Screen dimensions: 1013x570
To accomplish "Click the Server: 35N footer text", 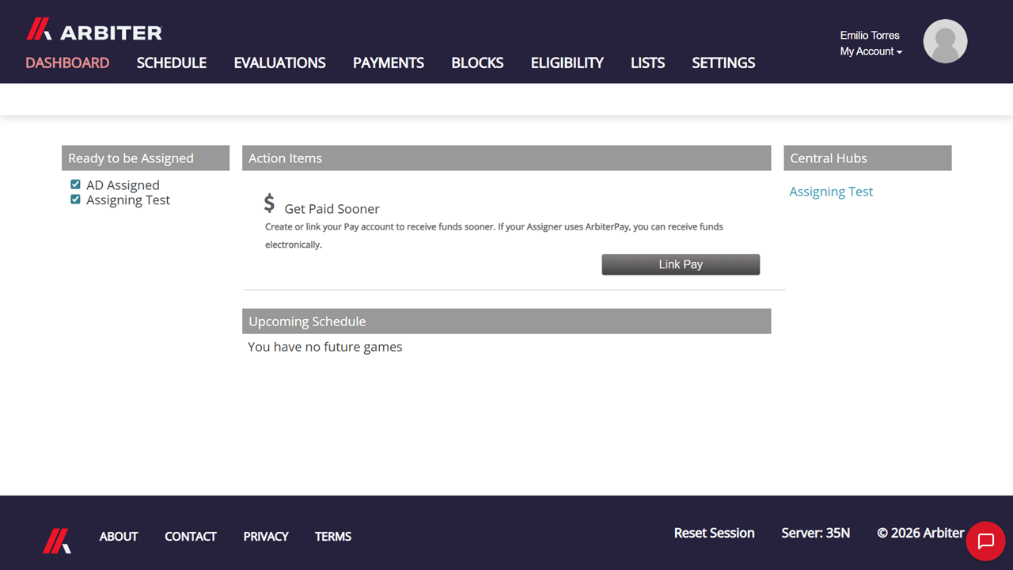I will (x=815, y=533).
